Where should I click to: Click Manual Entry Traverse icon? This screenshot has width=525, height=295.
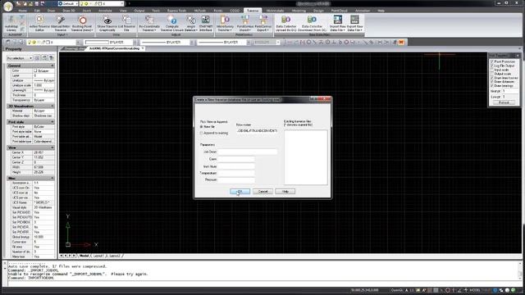(x=60, y=23)
